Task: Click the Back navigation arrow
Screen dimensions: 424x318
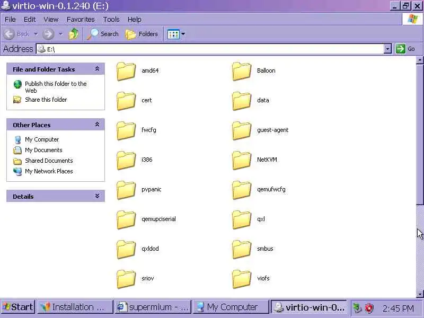Action: coord(9,34)
